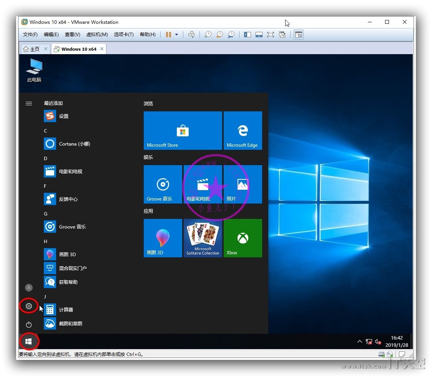Open the 文件(F) menu
The height and width of the screenshot is (376, 432).
tap(30, 35)
